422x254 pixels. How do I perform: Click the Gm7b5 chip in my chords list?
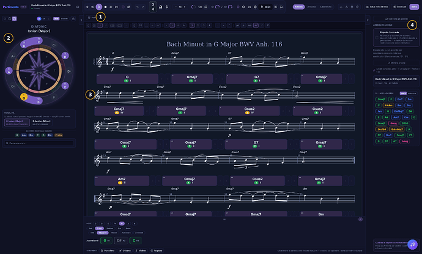click(x=382, y=129)
